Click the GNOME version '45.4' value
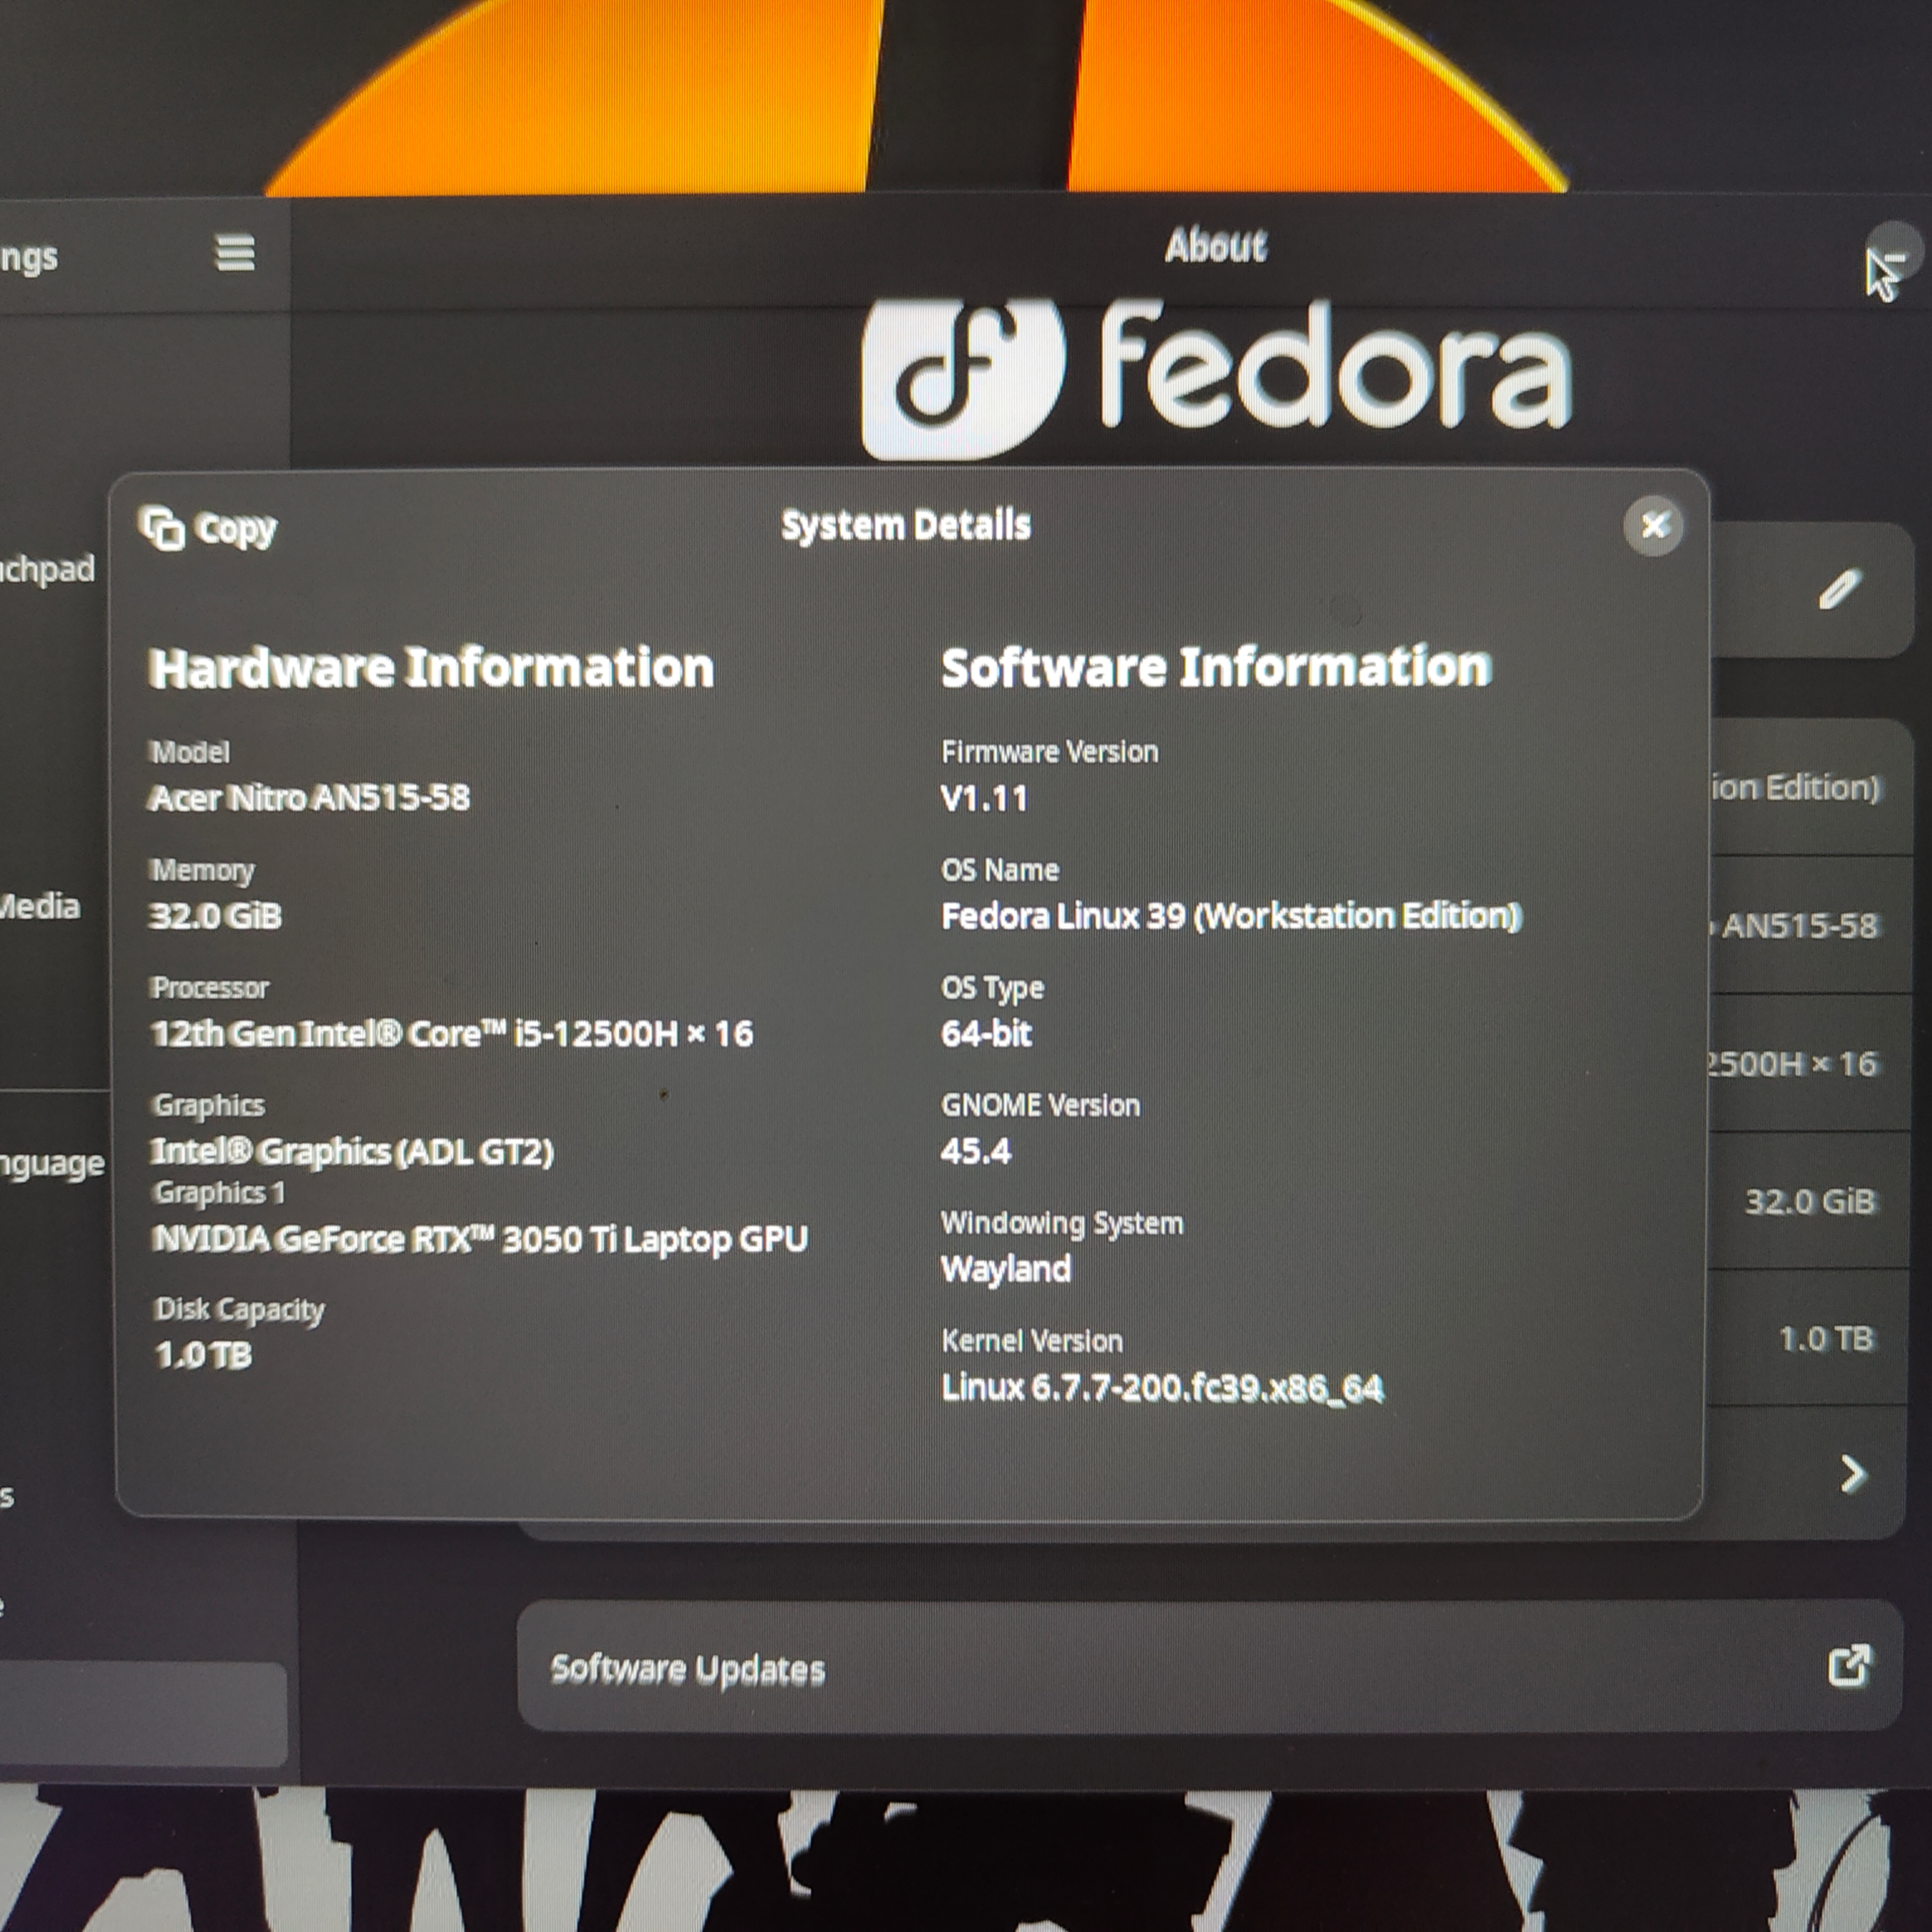Viewport: 1932px width, 1932px height. (976, 1151)
